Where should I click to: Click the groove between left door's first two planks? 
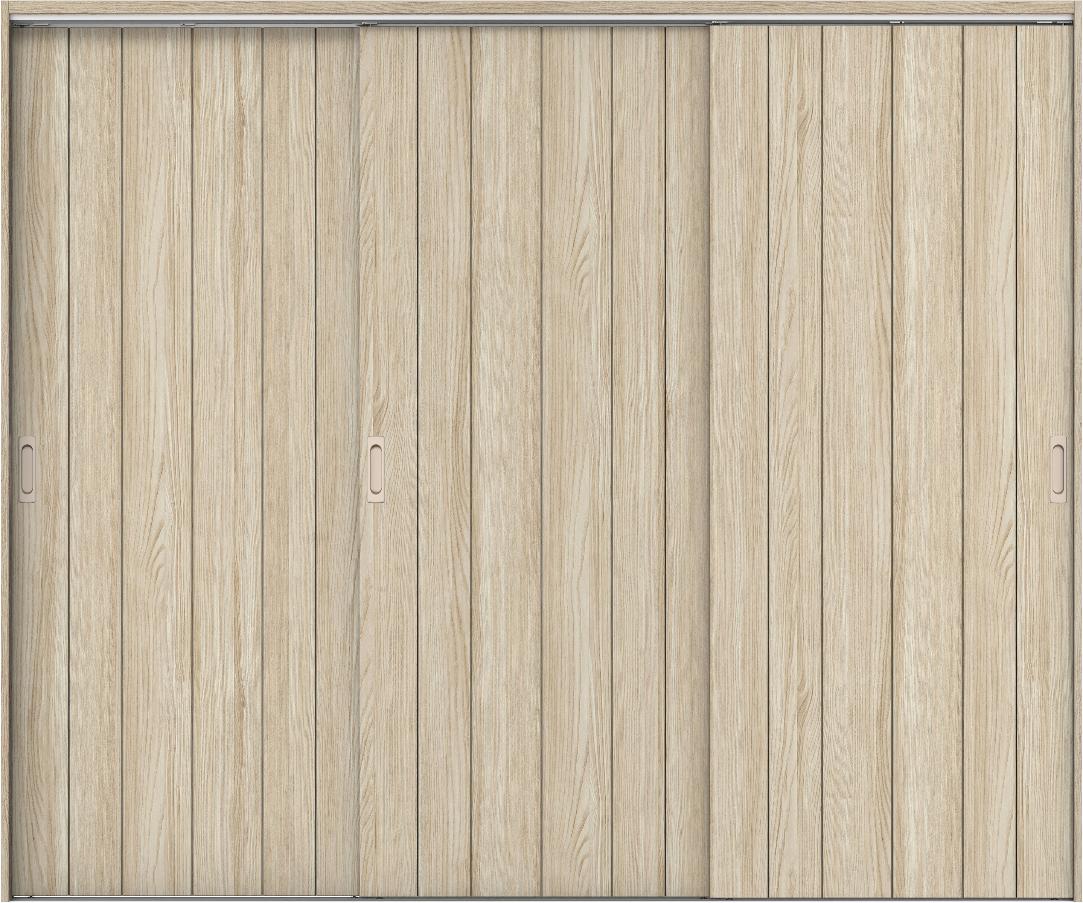point(69,461)
